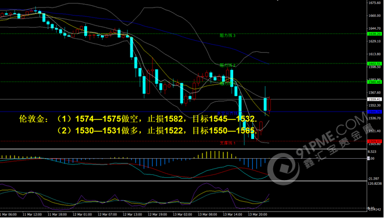384x218 pixels.
Task: Click the red 1509.07 support price tag
Action: coord(375,141)
